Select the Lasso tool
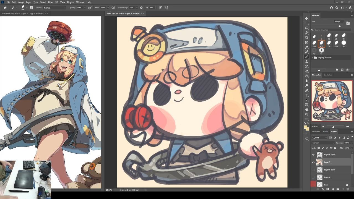 click(x=306, y=28)
